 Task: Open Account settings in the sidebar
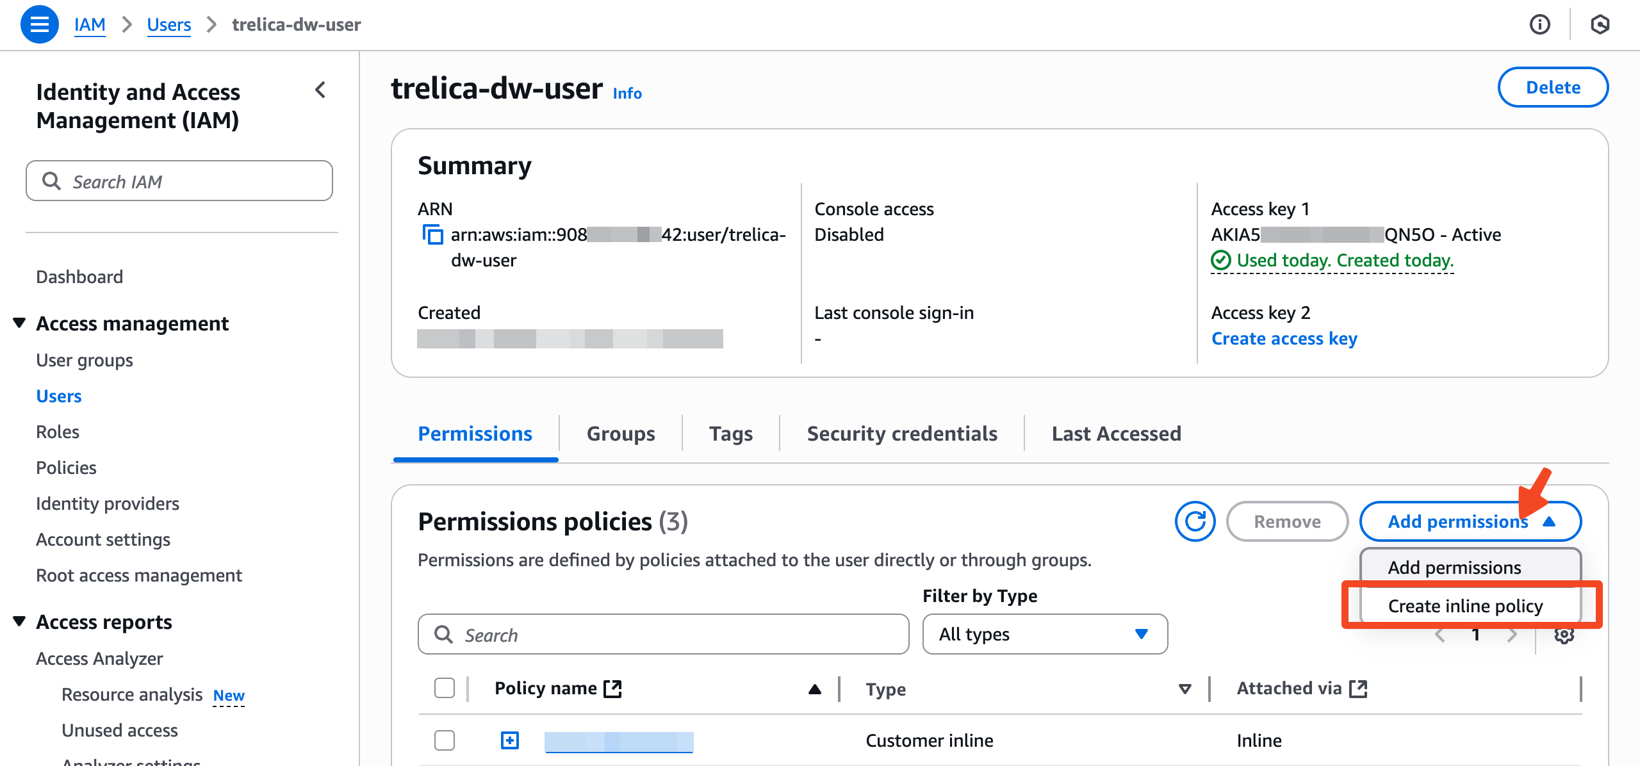103,539
